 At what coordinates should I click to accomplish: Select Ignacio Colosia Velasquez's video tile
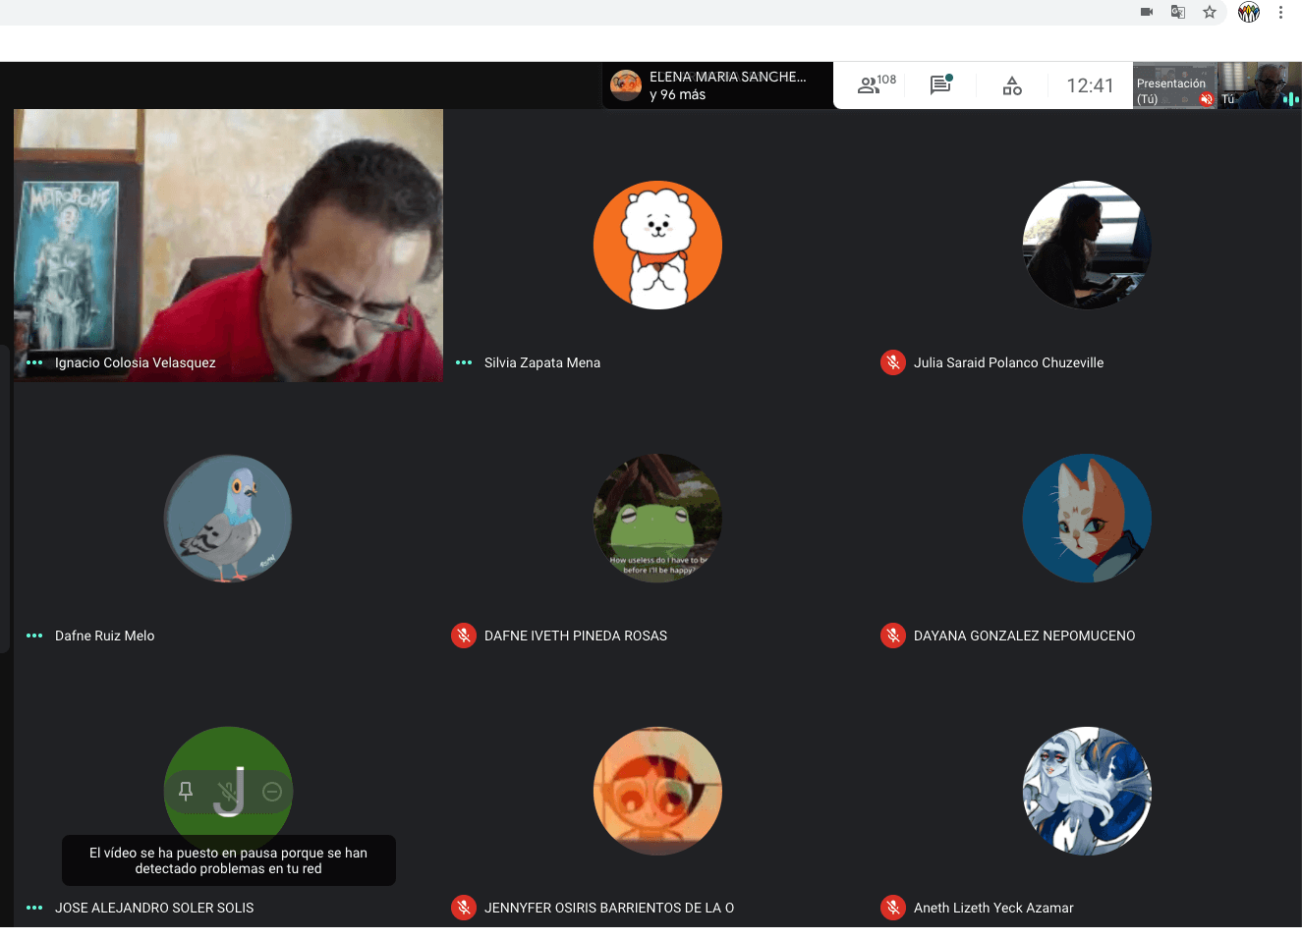pos(228,246)
